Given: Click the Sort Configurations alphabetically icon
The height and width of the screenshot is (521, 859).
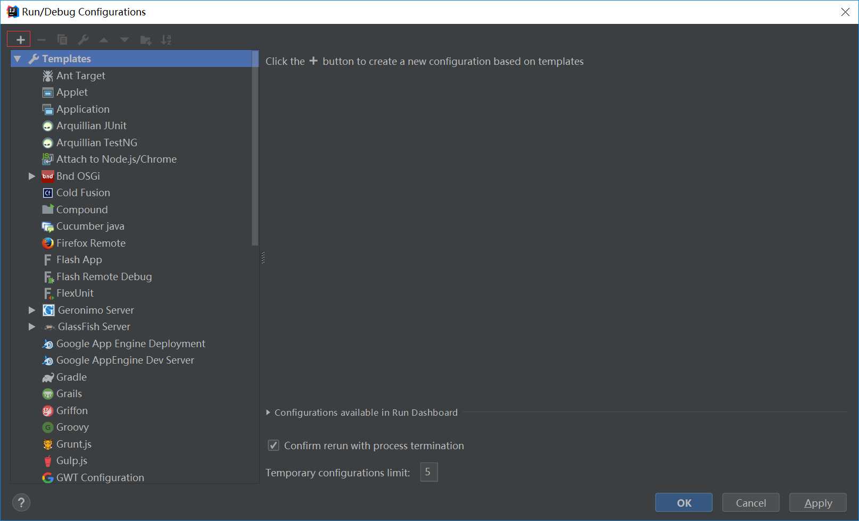Looking at the screenshot, I should 166,40.
